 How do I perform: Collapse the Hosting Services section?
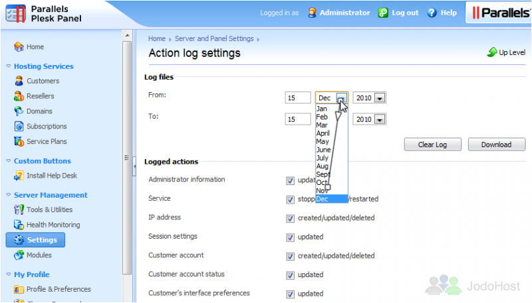(9, 66)
